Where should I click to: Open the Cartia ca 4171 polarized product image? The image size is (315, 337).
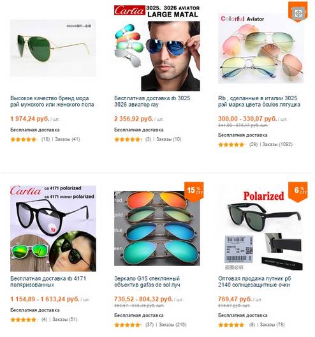(53, 228)
